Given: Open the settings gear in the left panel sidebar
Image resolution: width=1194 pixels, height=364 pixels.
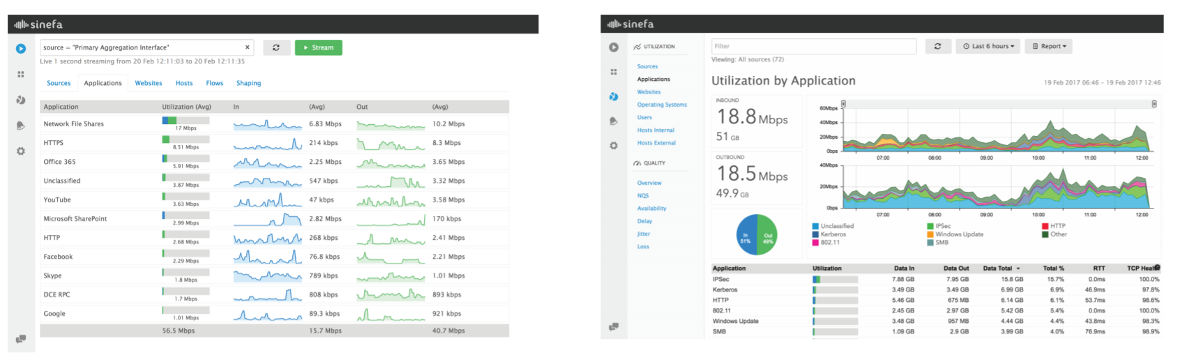Looking at the screenshot, I should (21, 151).
